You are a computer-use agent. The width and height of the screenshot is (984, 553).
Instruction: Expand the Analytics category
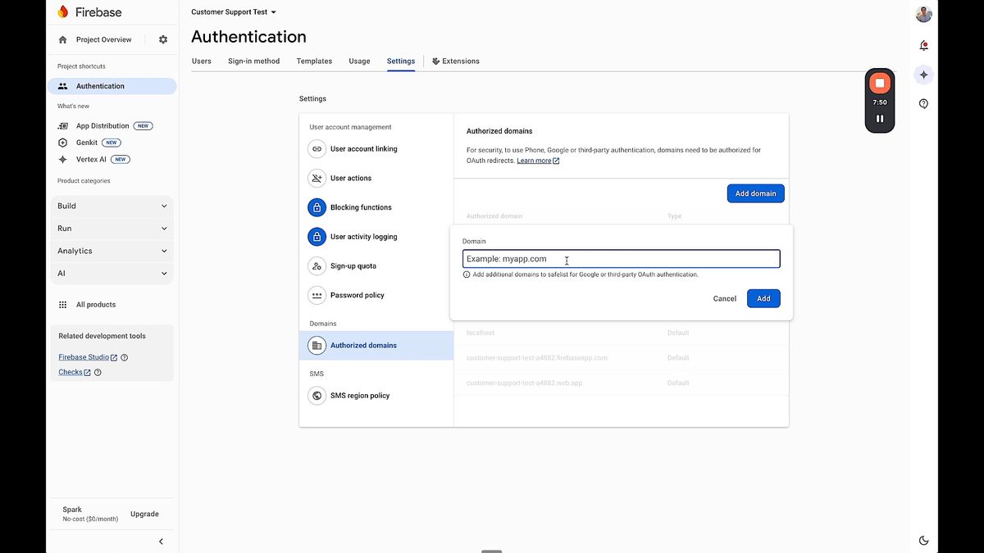(112, 252)
